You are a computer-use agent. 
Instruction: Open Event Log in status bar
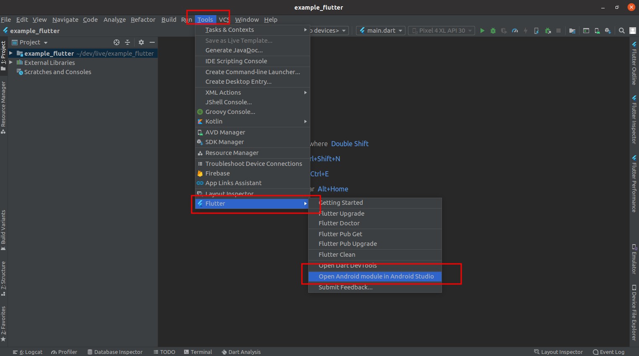click(609, 352)
